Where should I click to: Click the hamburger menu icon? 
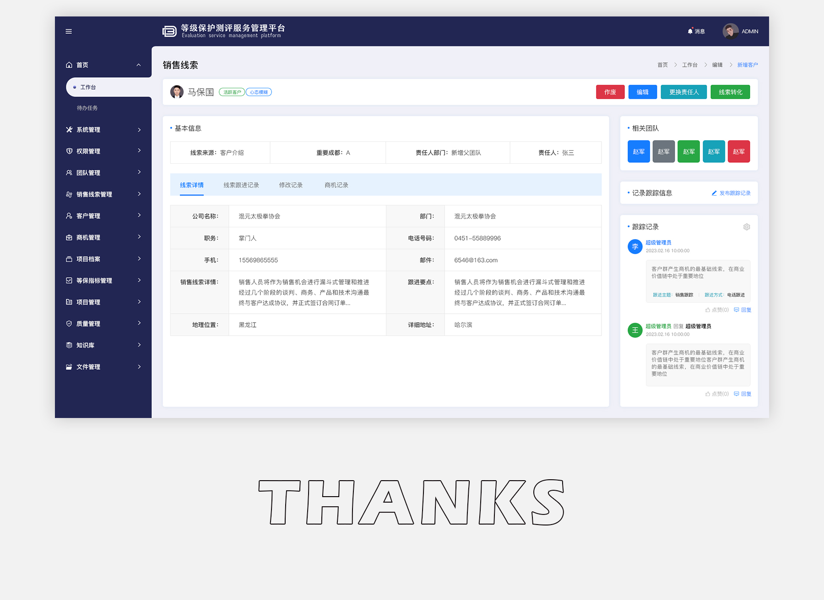(69, 32)
